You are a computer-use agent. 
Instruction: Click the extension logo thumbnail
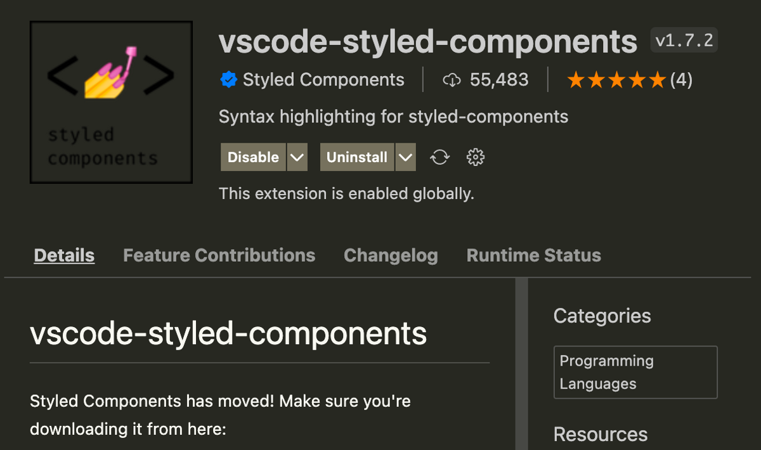tap(111, 102)
